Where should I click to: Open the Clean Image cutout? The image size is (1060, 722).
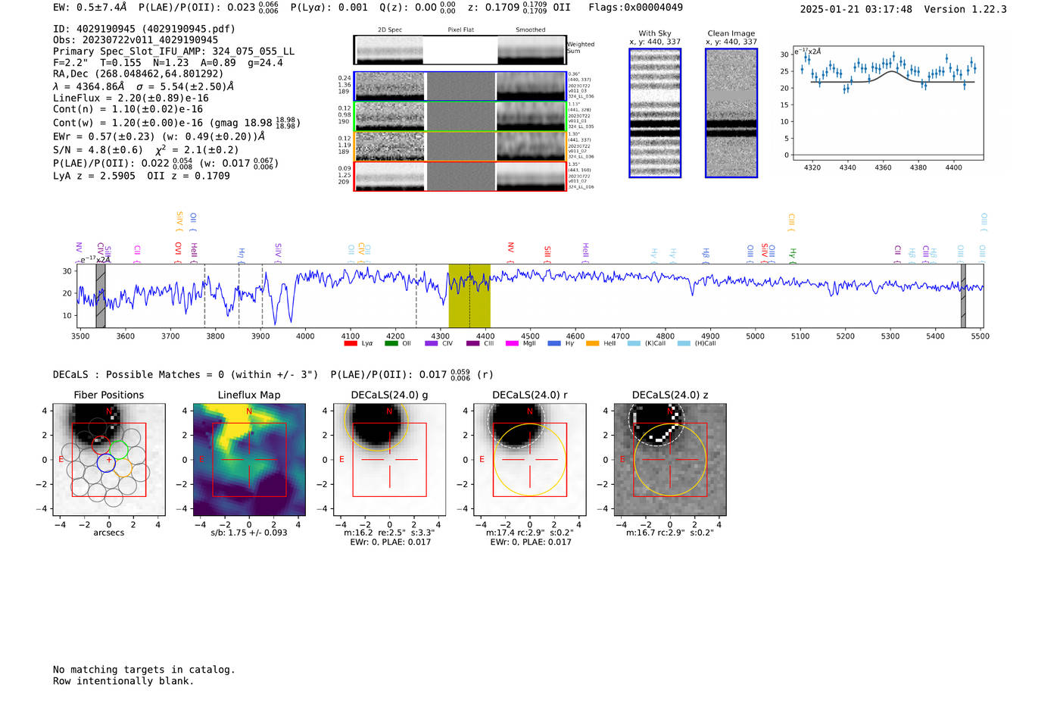click(x=731, y=113)
